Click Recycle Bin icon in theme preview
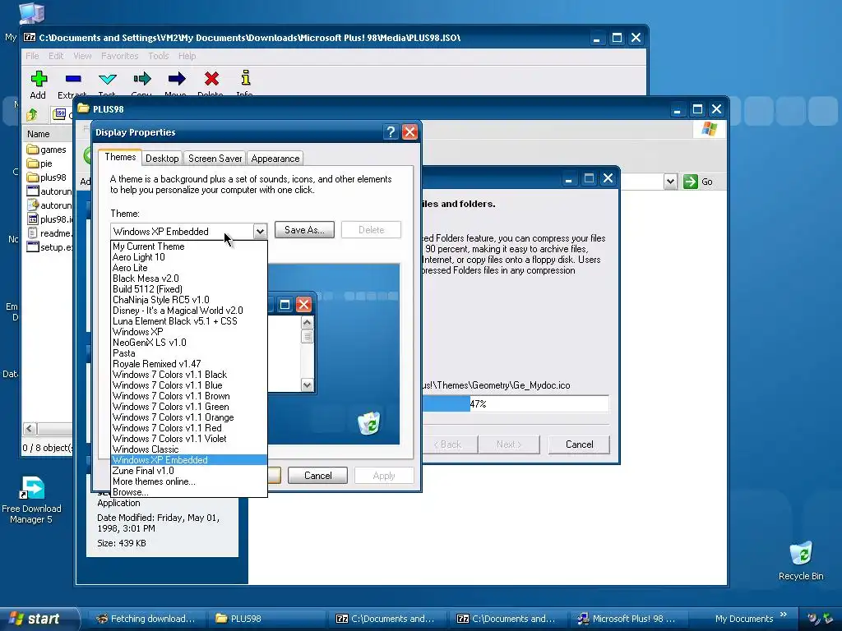This screenshot has height=631, width=842. [369, 423]
